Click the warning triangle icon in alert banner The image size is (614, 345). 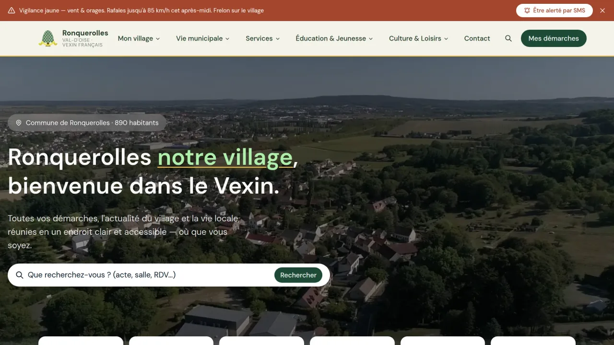click(12, 11)
